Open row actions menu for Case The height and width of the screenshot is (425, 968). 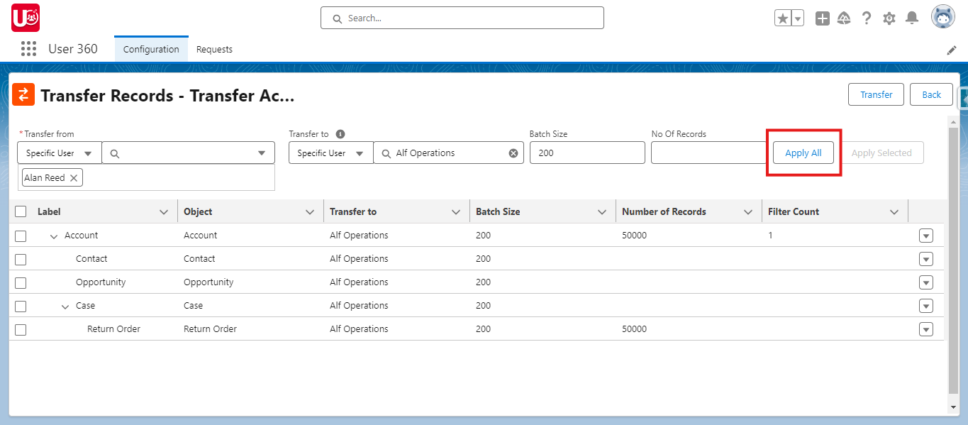[925, 306]
